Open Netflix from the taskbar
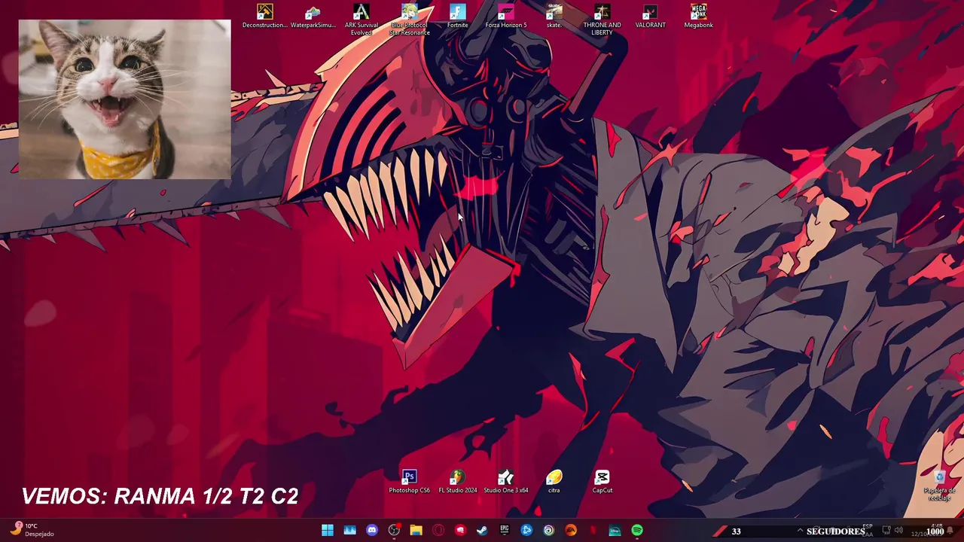Screen dimensions: 964x542 click(x=593, y=530)
